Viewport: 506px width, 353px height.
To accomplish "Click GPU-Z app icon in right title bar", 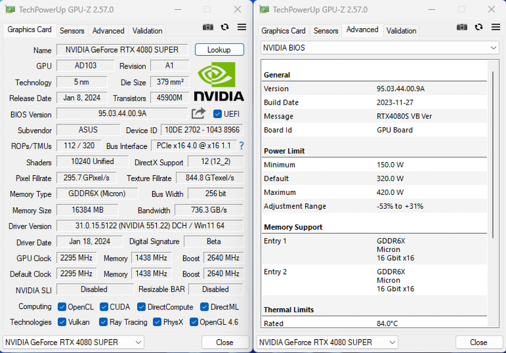I will point(264,9).
